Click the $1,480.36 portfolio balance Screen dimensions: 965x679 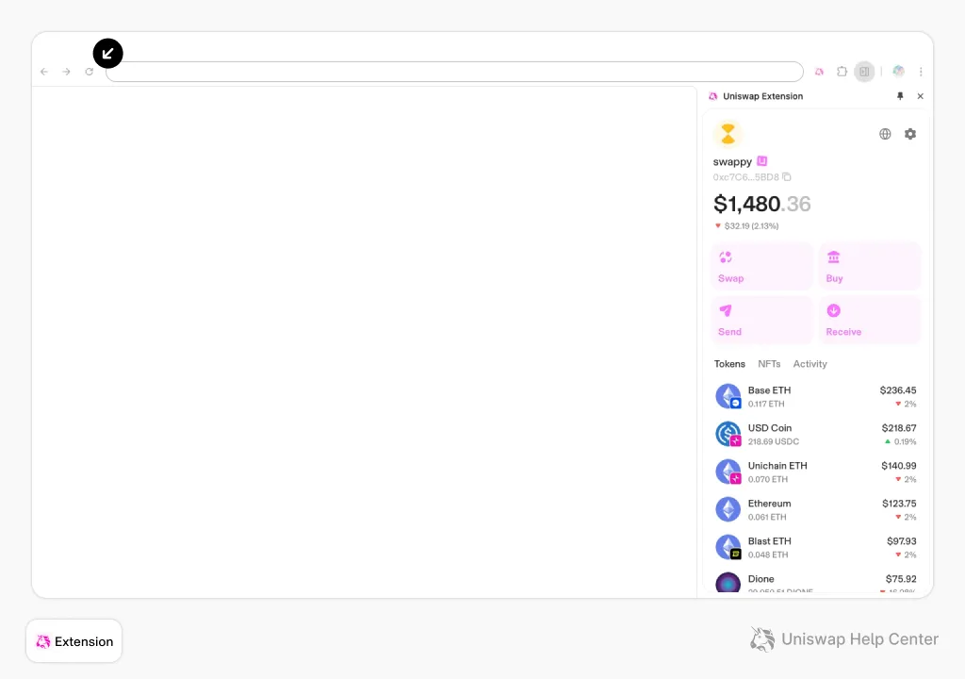click(761, 204)
